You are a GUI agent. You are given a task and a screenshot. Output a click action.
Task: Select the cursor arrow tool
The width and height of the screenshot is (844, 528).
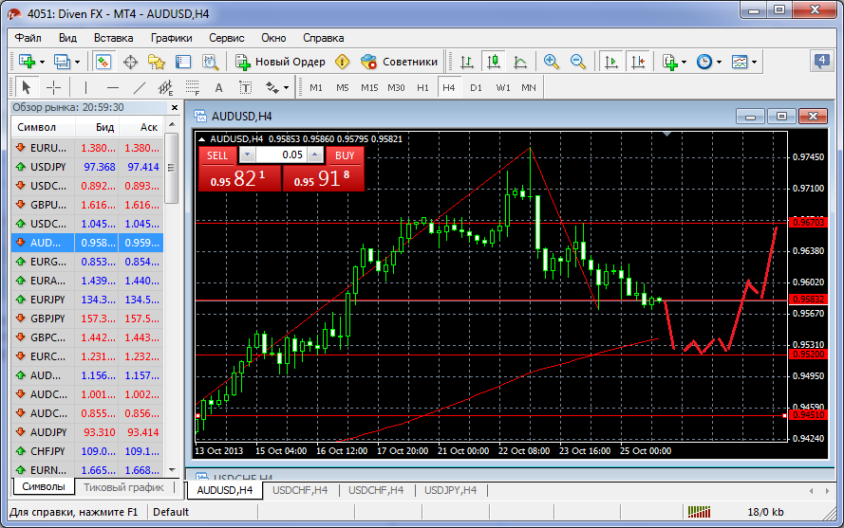[26, 87]
